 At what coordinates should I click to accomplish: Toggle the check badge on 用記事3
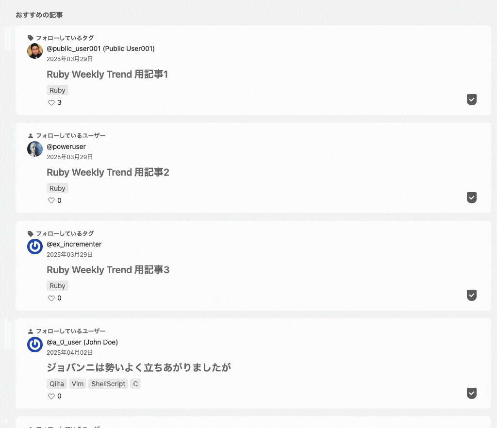471,295
